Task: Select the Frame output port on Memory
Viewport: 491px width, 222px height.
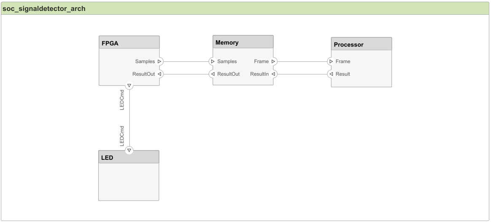Action: 274,61
